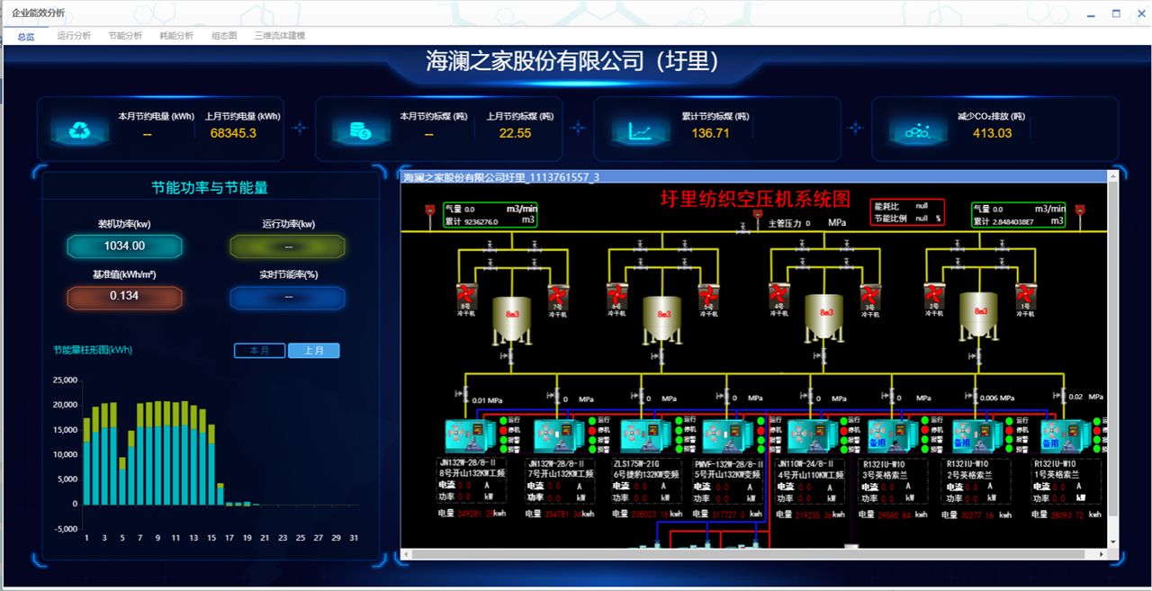
Task: Select the 5号开山132KW变频 compressor unit
Action: [x=729, y=435]
